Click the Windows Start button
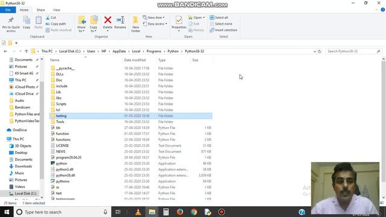This screenshot has height=217, width=386. click(x=7, y=212)
